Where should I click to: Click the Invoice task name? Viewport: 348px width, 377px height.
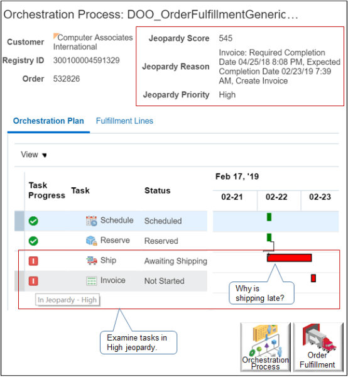112,280
